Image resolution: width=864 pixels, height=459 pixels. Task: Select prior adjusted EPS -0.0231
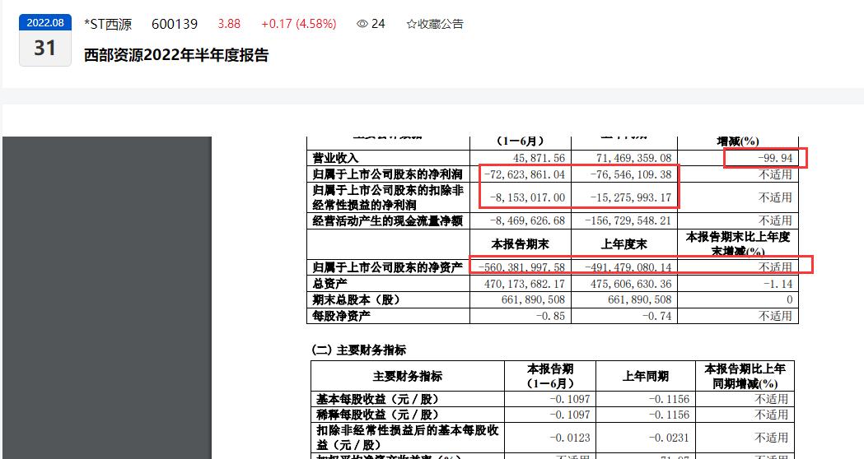(669, 438)
